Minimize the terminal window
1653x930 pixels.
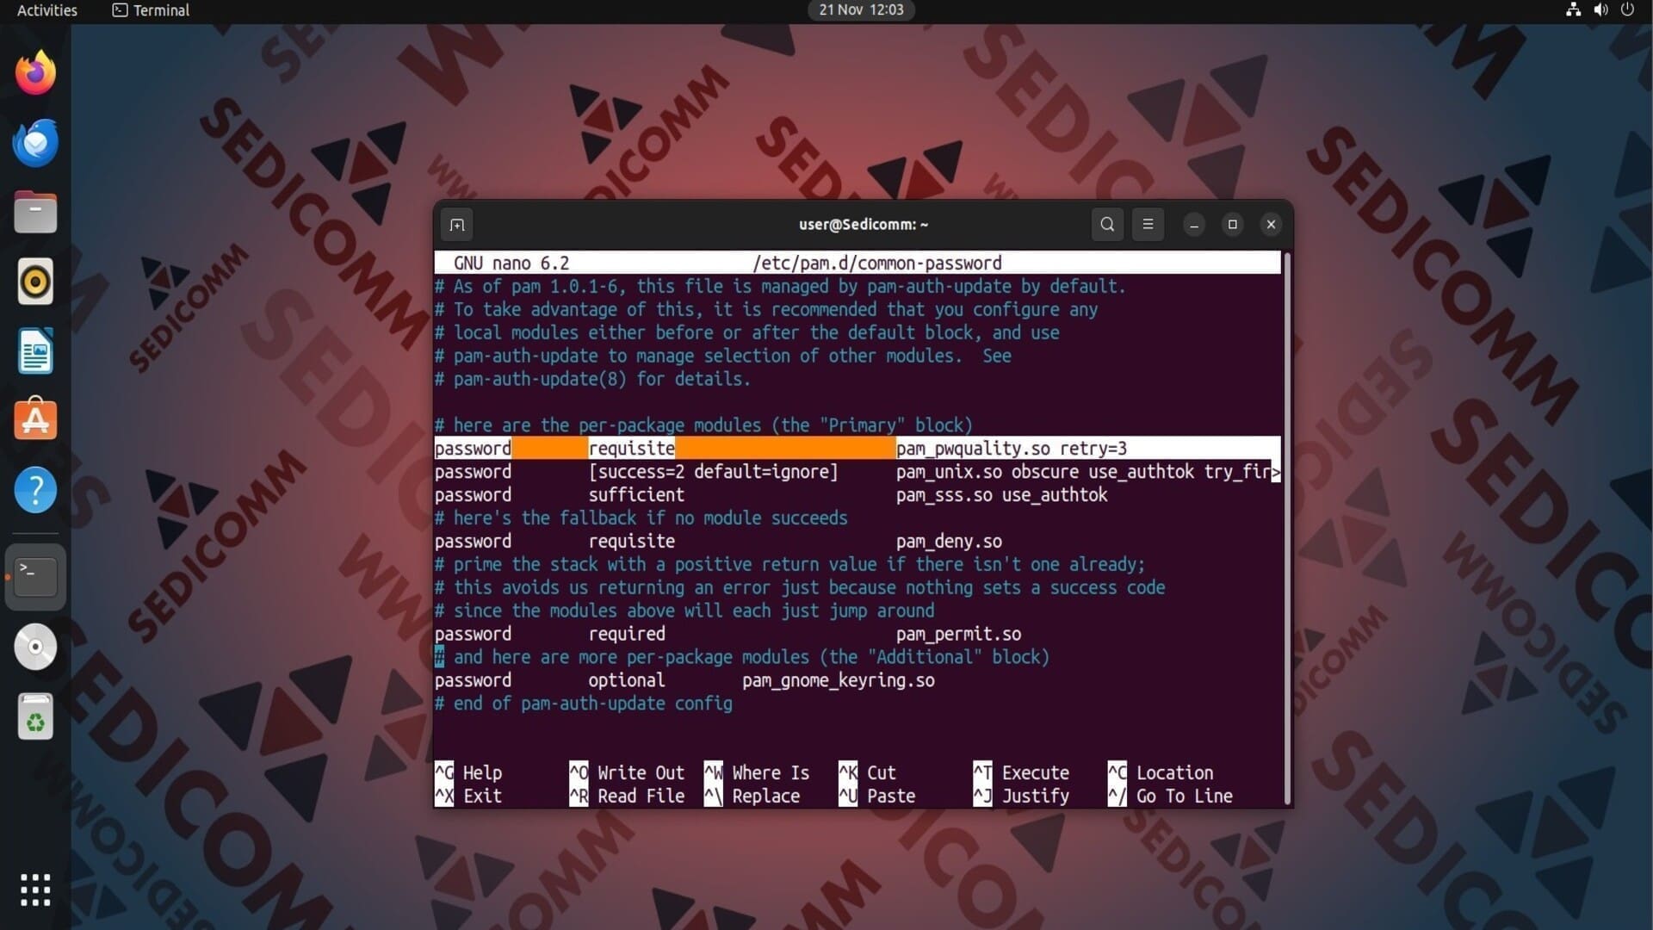click(x=1194, y=225)
